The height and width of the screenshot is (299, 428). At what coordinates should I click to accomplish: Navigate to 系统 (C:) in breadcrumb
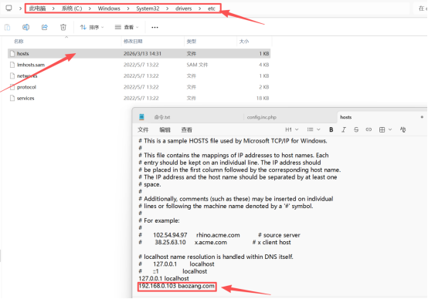[72, 8]
